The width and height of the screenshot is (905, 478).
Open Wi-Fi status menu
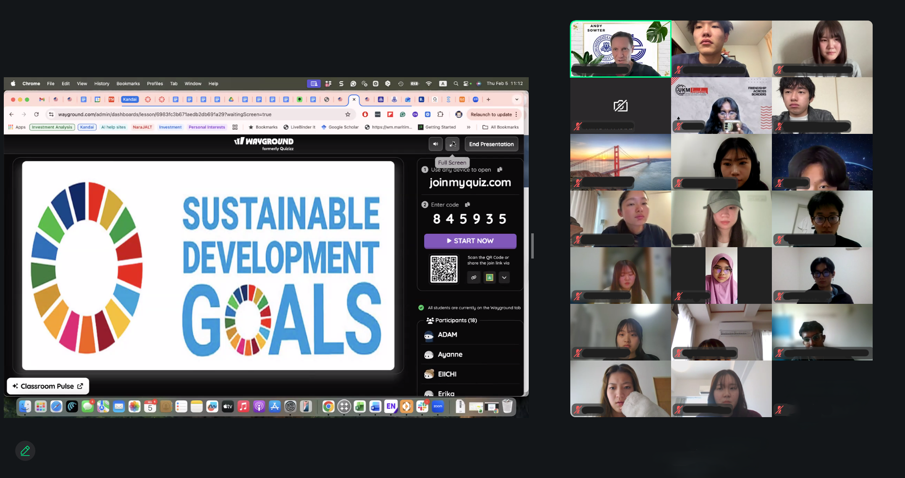point(429,84)
